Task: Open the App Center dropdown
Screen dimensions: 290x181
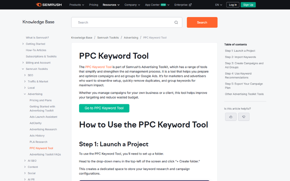Action: (x=157, y=5)
